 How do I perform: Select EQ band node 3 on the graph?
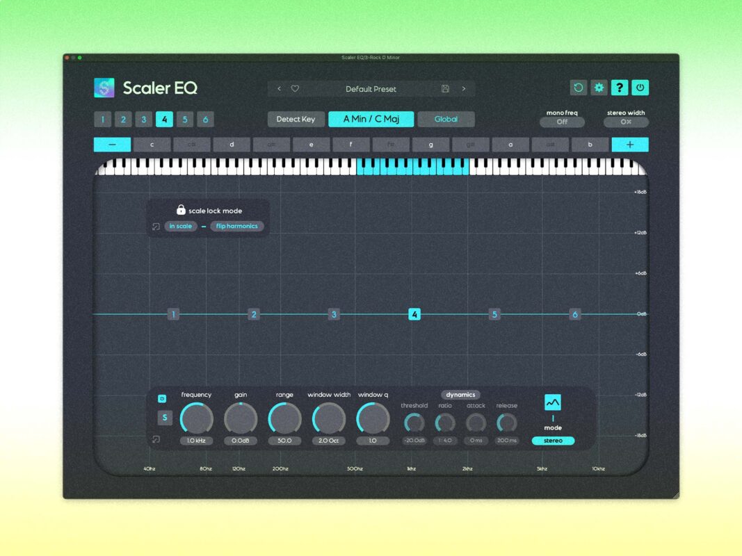point(334,315)
